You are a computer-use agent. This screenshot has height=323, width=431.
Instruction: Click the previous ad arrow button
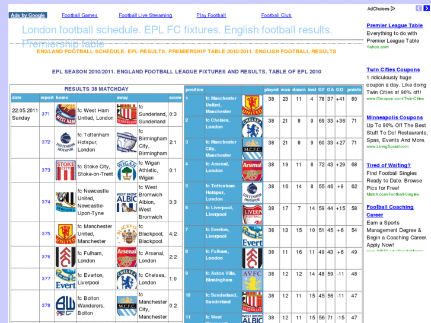[x=419, y=8]
